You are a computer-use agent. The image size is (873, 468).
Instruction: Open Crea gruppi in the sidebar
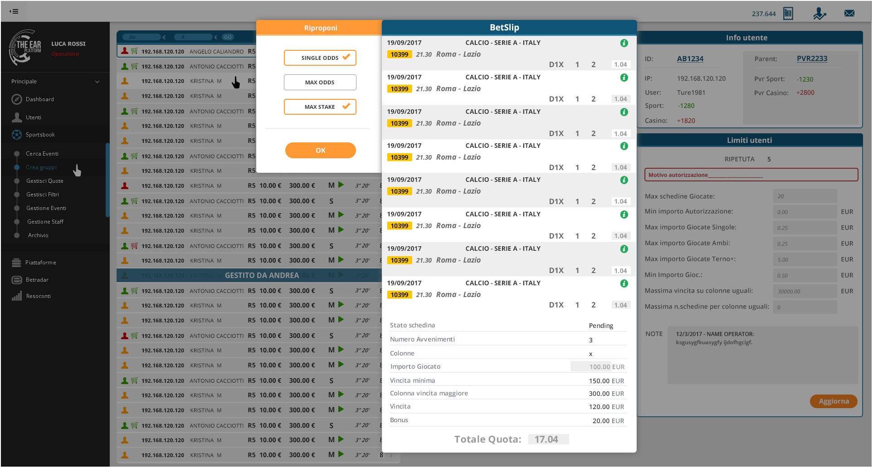(41, 167)
